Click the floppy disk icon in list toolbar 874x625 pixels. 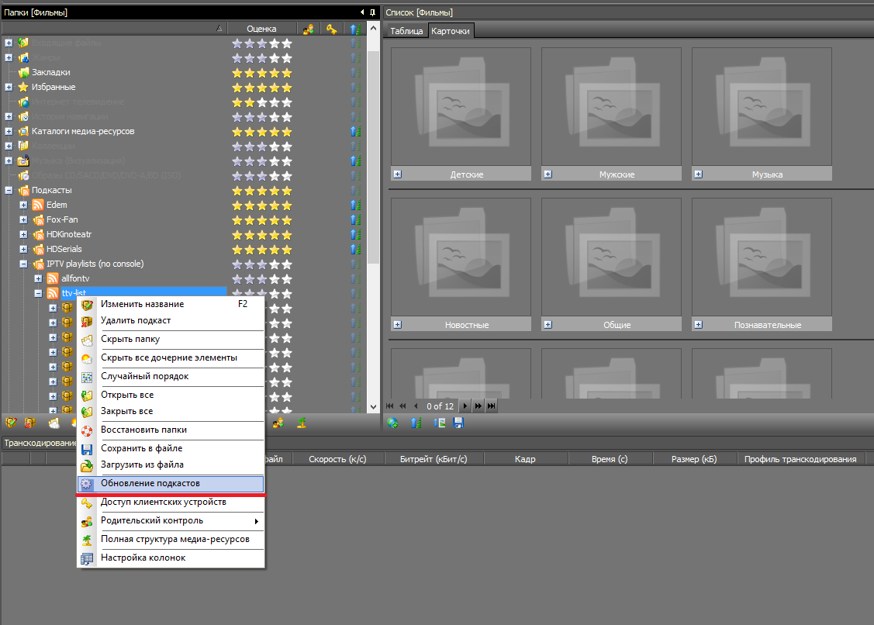(x=458, y=423)
